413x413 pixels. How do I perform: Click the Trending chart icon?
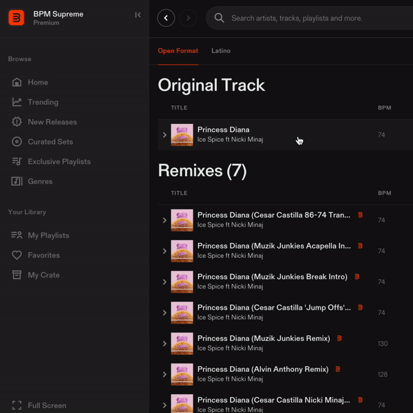[17, 102]
